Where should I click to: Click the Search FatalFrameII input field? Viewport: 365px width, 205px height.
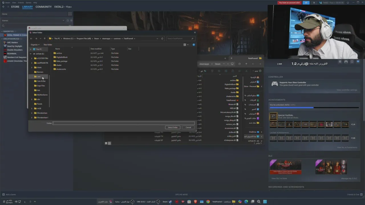click(180, 38)
